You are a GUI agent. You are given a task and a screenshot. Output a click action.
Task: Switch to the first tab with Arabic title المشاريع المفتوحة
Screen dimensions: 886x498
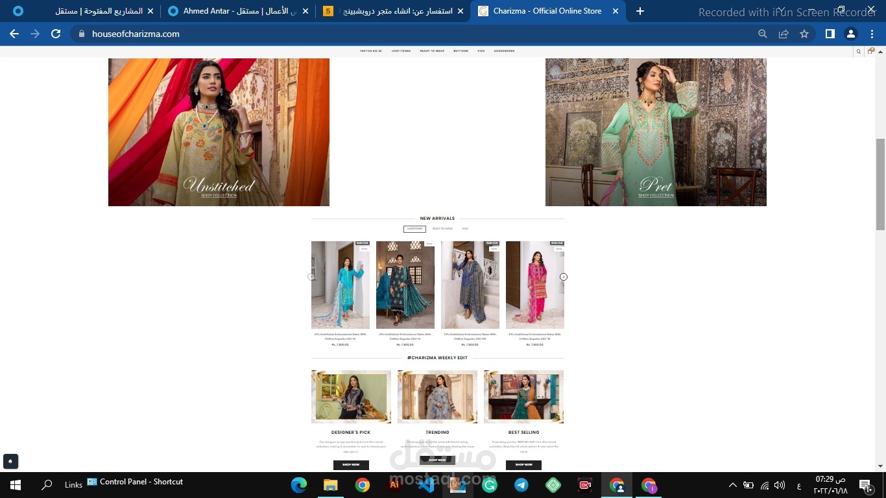83,11
